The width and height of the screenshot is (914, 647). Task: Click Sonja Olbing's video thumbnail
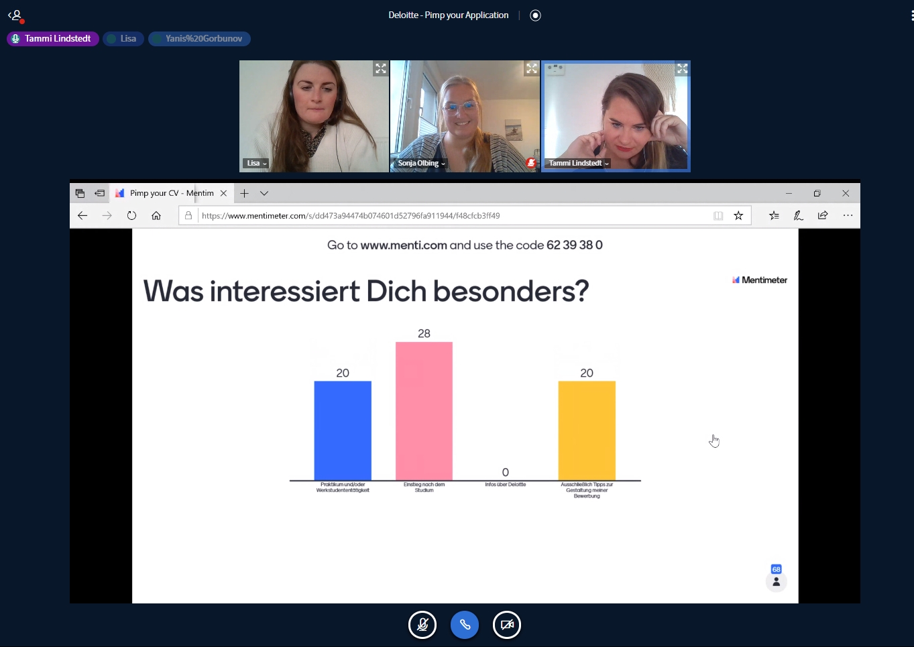tap(465, 116)
